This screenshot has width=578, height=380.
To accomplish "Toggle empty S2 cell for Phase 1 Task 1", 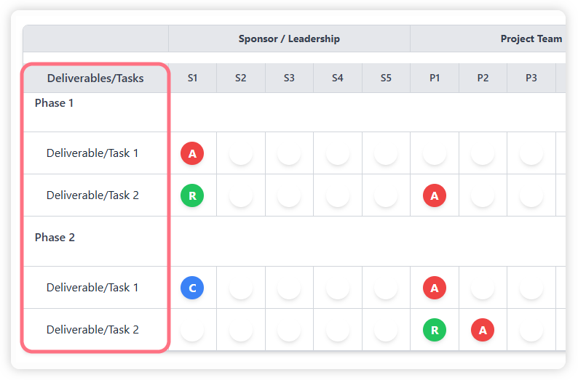I will click(241, 153).
